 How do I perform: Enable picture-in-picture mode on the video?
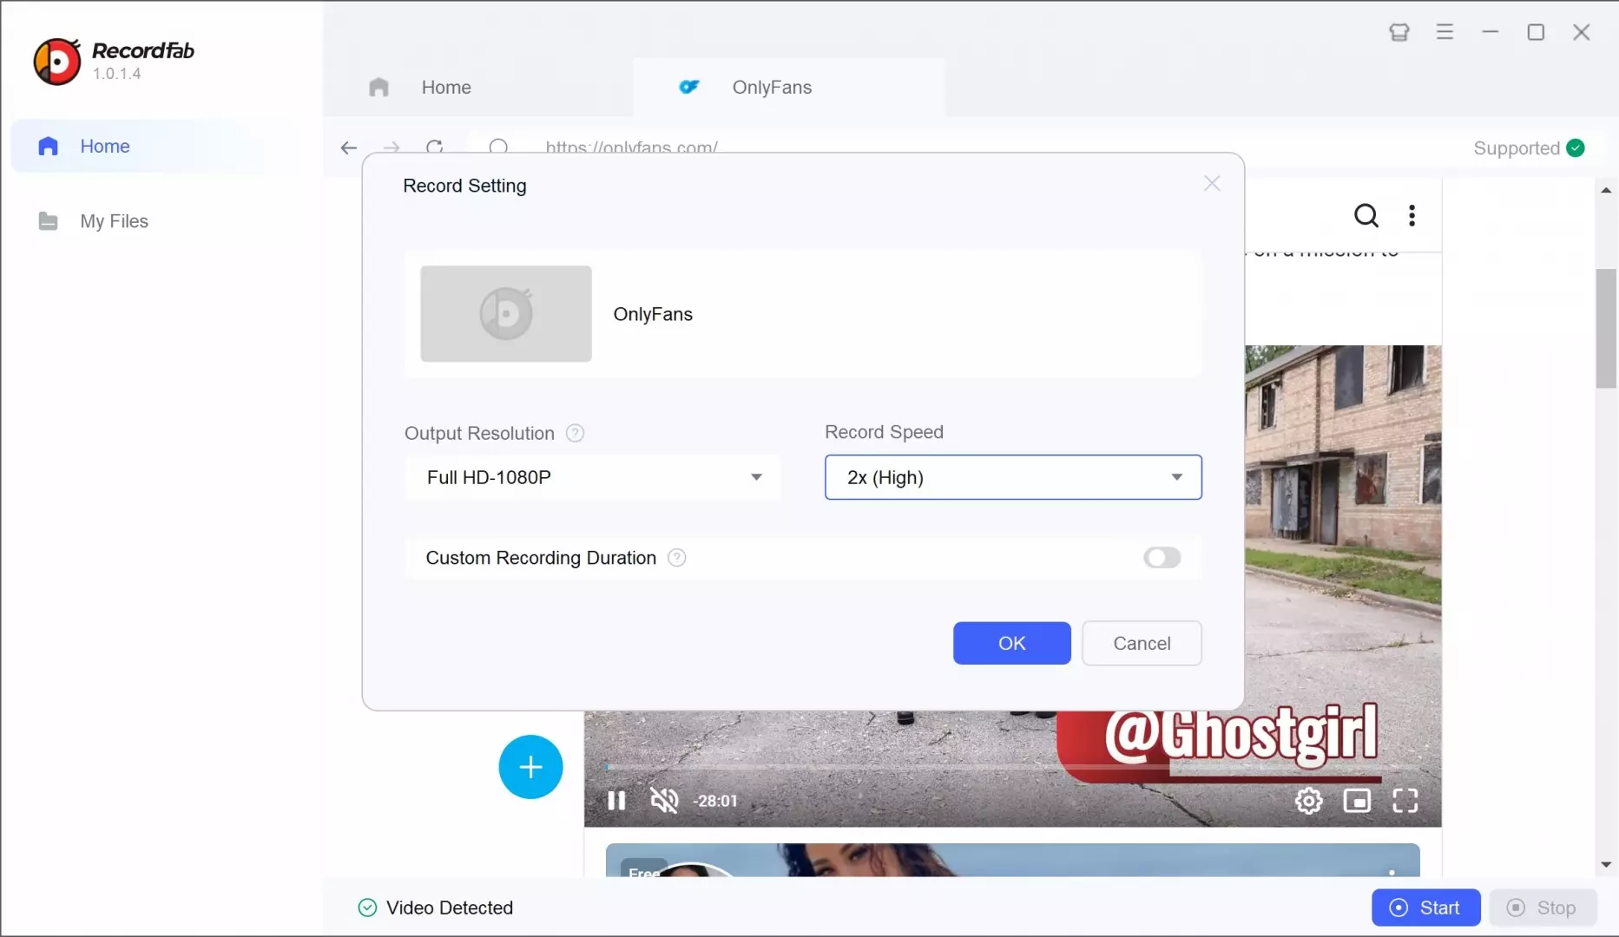1357,801
